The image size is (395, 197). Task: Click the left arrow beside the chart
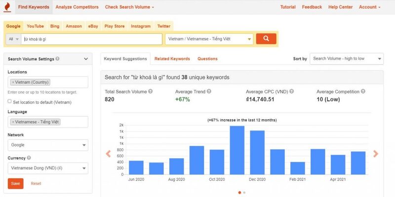click(108, 154)
